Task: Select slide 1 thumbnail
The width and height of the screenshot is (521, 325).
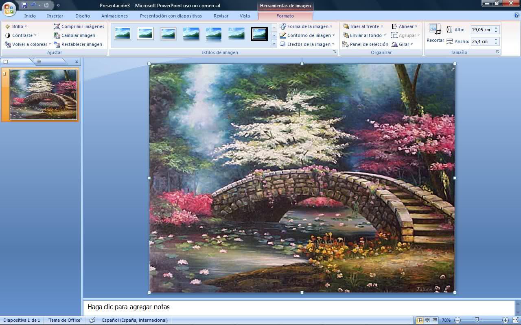Action: tap(43, 95)
